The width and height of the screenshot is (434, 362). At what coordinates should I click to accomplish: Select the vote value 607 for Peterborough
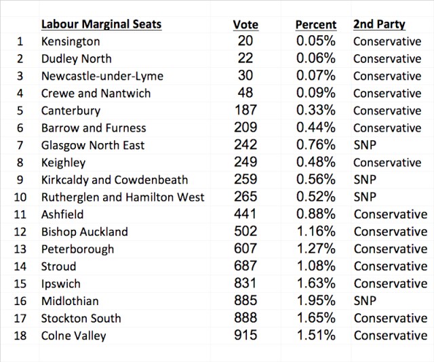(245, 249)
